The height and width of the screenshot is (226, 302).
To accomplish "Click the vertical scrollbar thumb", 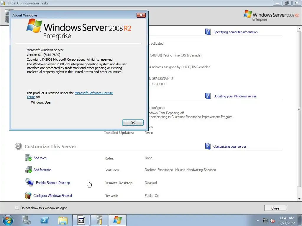I will (299, 109).
